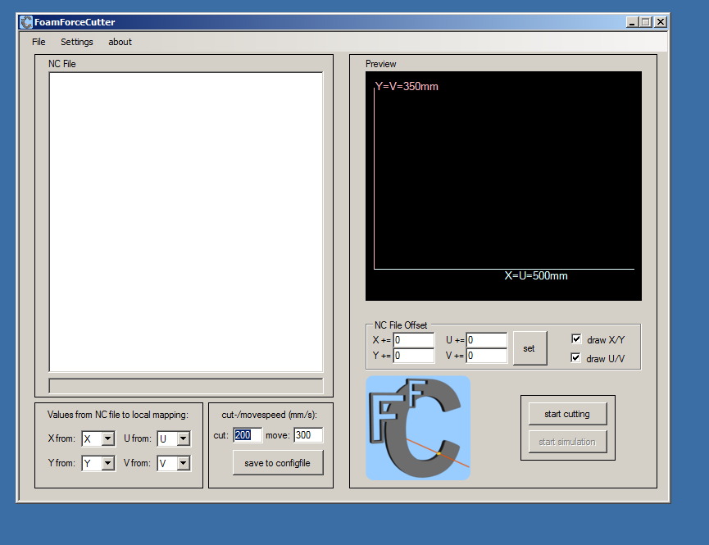Click the progress bar below NC File

point(186,386)
